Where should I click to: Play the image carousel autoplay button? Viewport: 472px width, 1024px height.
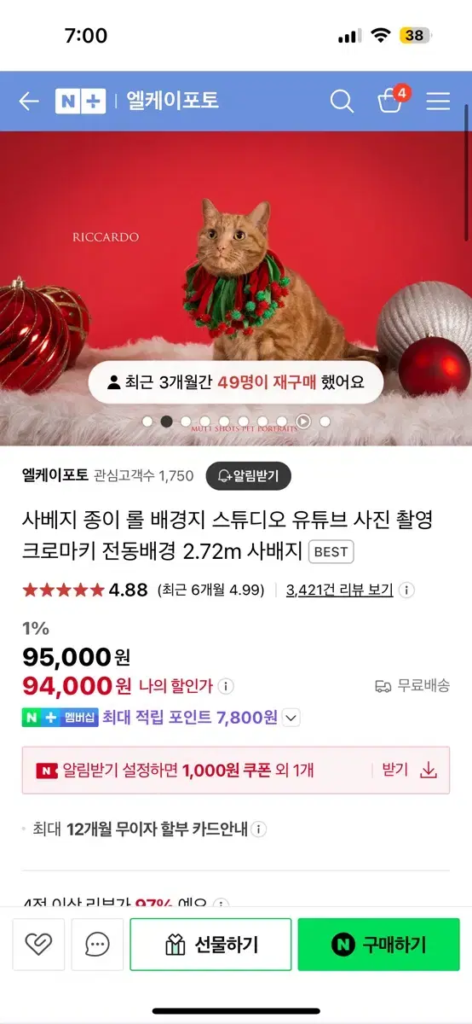click(x=303, y=421)
